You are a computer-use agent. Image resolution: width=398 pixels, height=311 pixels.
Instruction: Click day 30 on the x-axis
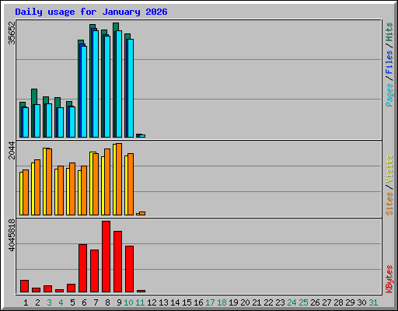coord(361,302)
